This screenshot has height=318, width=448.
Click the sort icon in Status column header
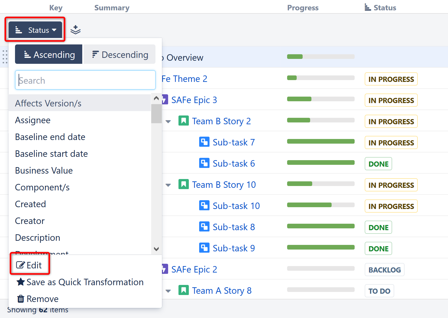point(368,7)
